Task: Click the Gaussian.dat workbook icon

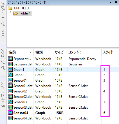Action: 10,64
